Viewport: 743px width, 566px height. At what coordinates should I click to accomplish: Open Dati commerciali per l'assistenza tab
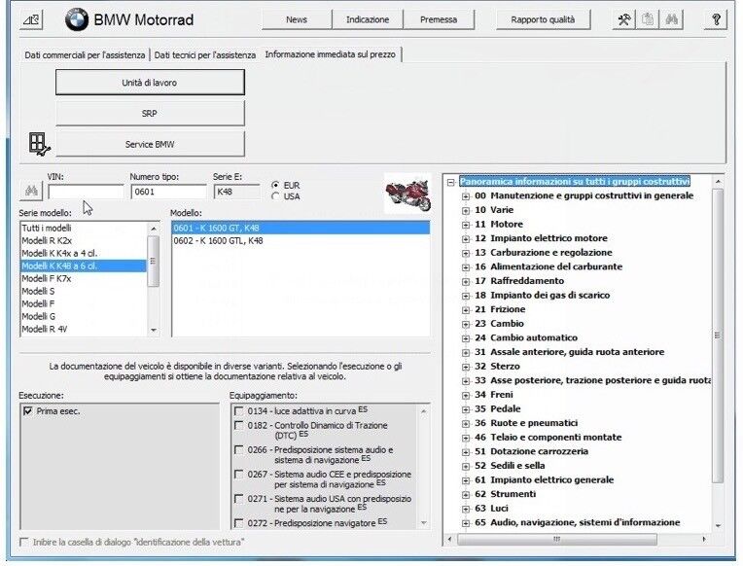tap(85, 55)
